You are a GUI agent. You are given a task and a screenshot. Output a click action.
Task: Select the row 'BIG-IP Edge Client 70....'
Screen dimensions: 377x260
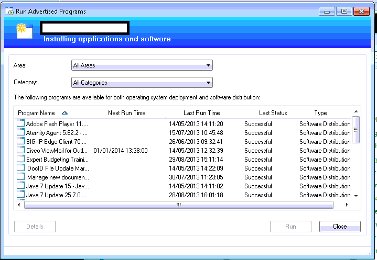[184, 142]
